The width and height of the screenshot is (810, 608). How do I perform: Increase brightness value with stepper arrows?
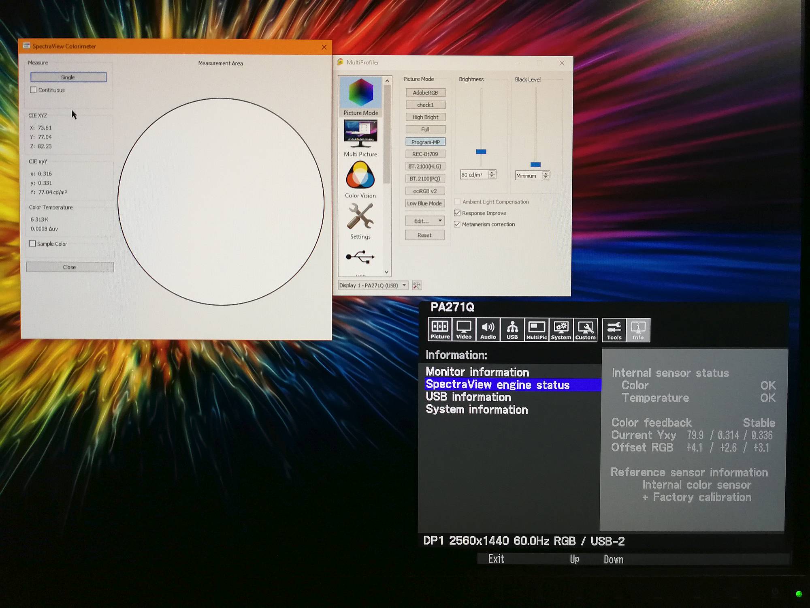[x=492, y=172]
